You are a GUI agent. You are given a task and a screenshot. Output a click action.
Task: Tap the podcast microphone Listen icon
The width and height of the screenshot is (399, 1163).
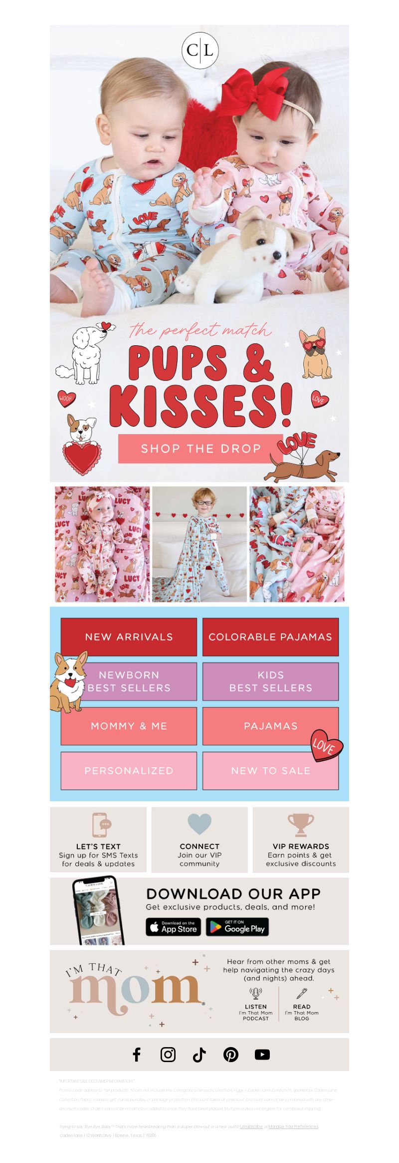coord(255,992)
